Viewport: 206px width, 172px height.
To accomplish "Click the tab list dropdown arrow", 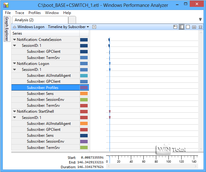I will point(200,19).
